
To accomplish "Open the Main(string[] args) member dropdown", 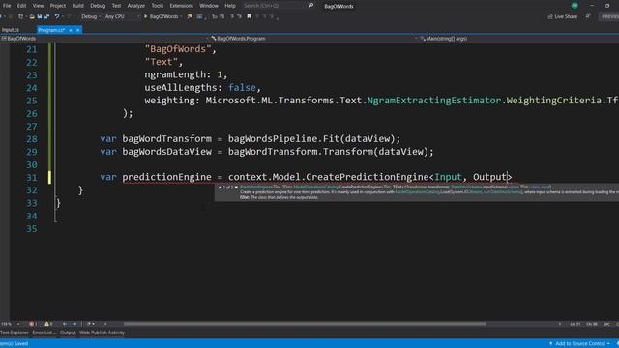I will 518,39.
